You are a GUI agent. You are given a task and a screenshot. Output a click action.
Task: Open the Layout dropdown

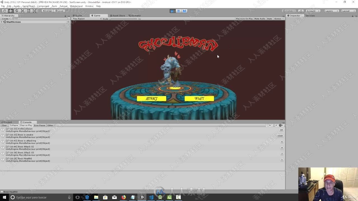(x=348, y=11)
